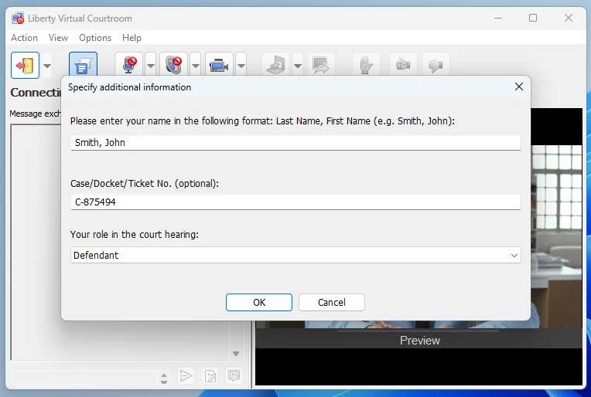
Task: Open the dropdown next to music note icon
Action: coord(298,66)
